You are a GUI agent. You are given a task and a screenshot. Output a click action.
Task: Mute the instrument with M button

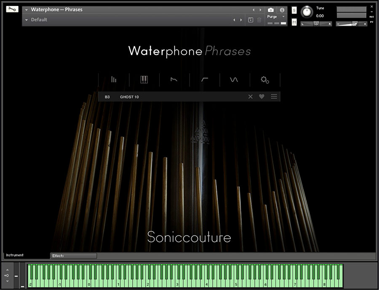pos(294,22)
